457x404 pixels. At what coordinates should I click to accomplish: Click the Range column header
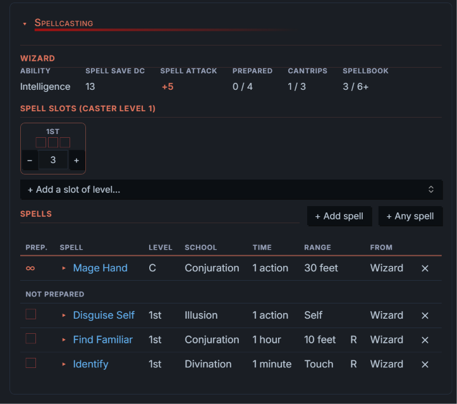pyautogui.click(x=318, y=248)
